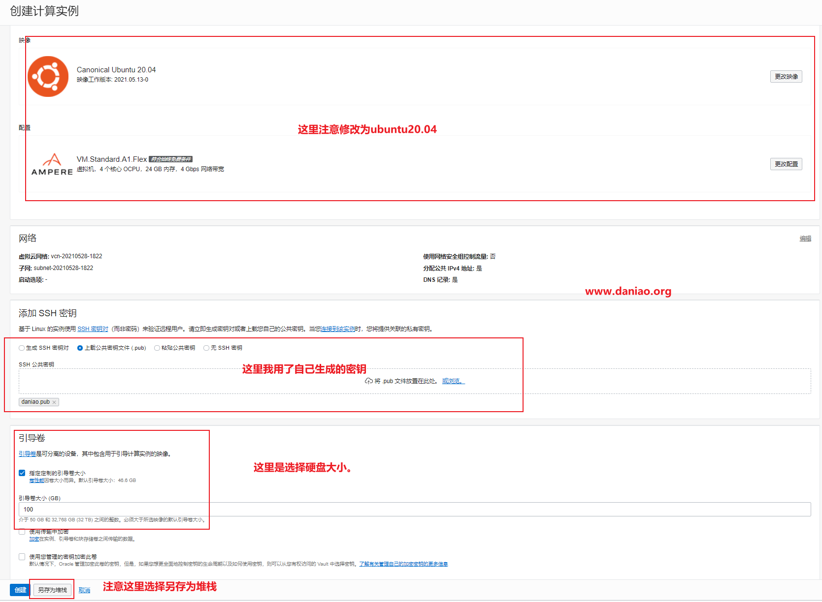Screen dimensions: 822x602
Task: Uncheck 指定定制的引导卷大小
Action: point(22,473)
